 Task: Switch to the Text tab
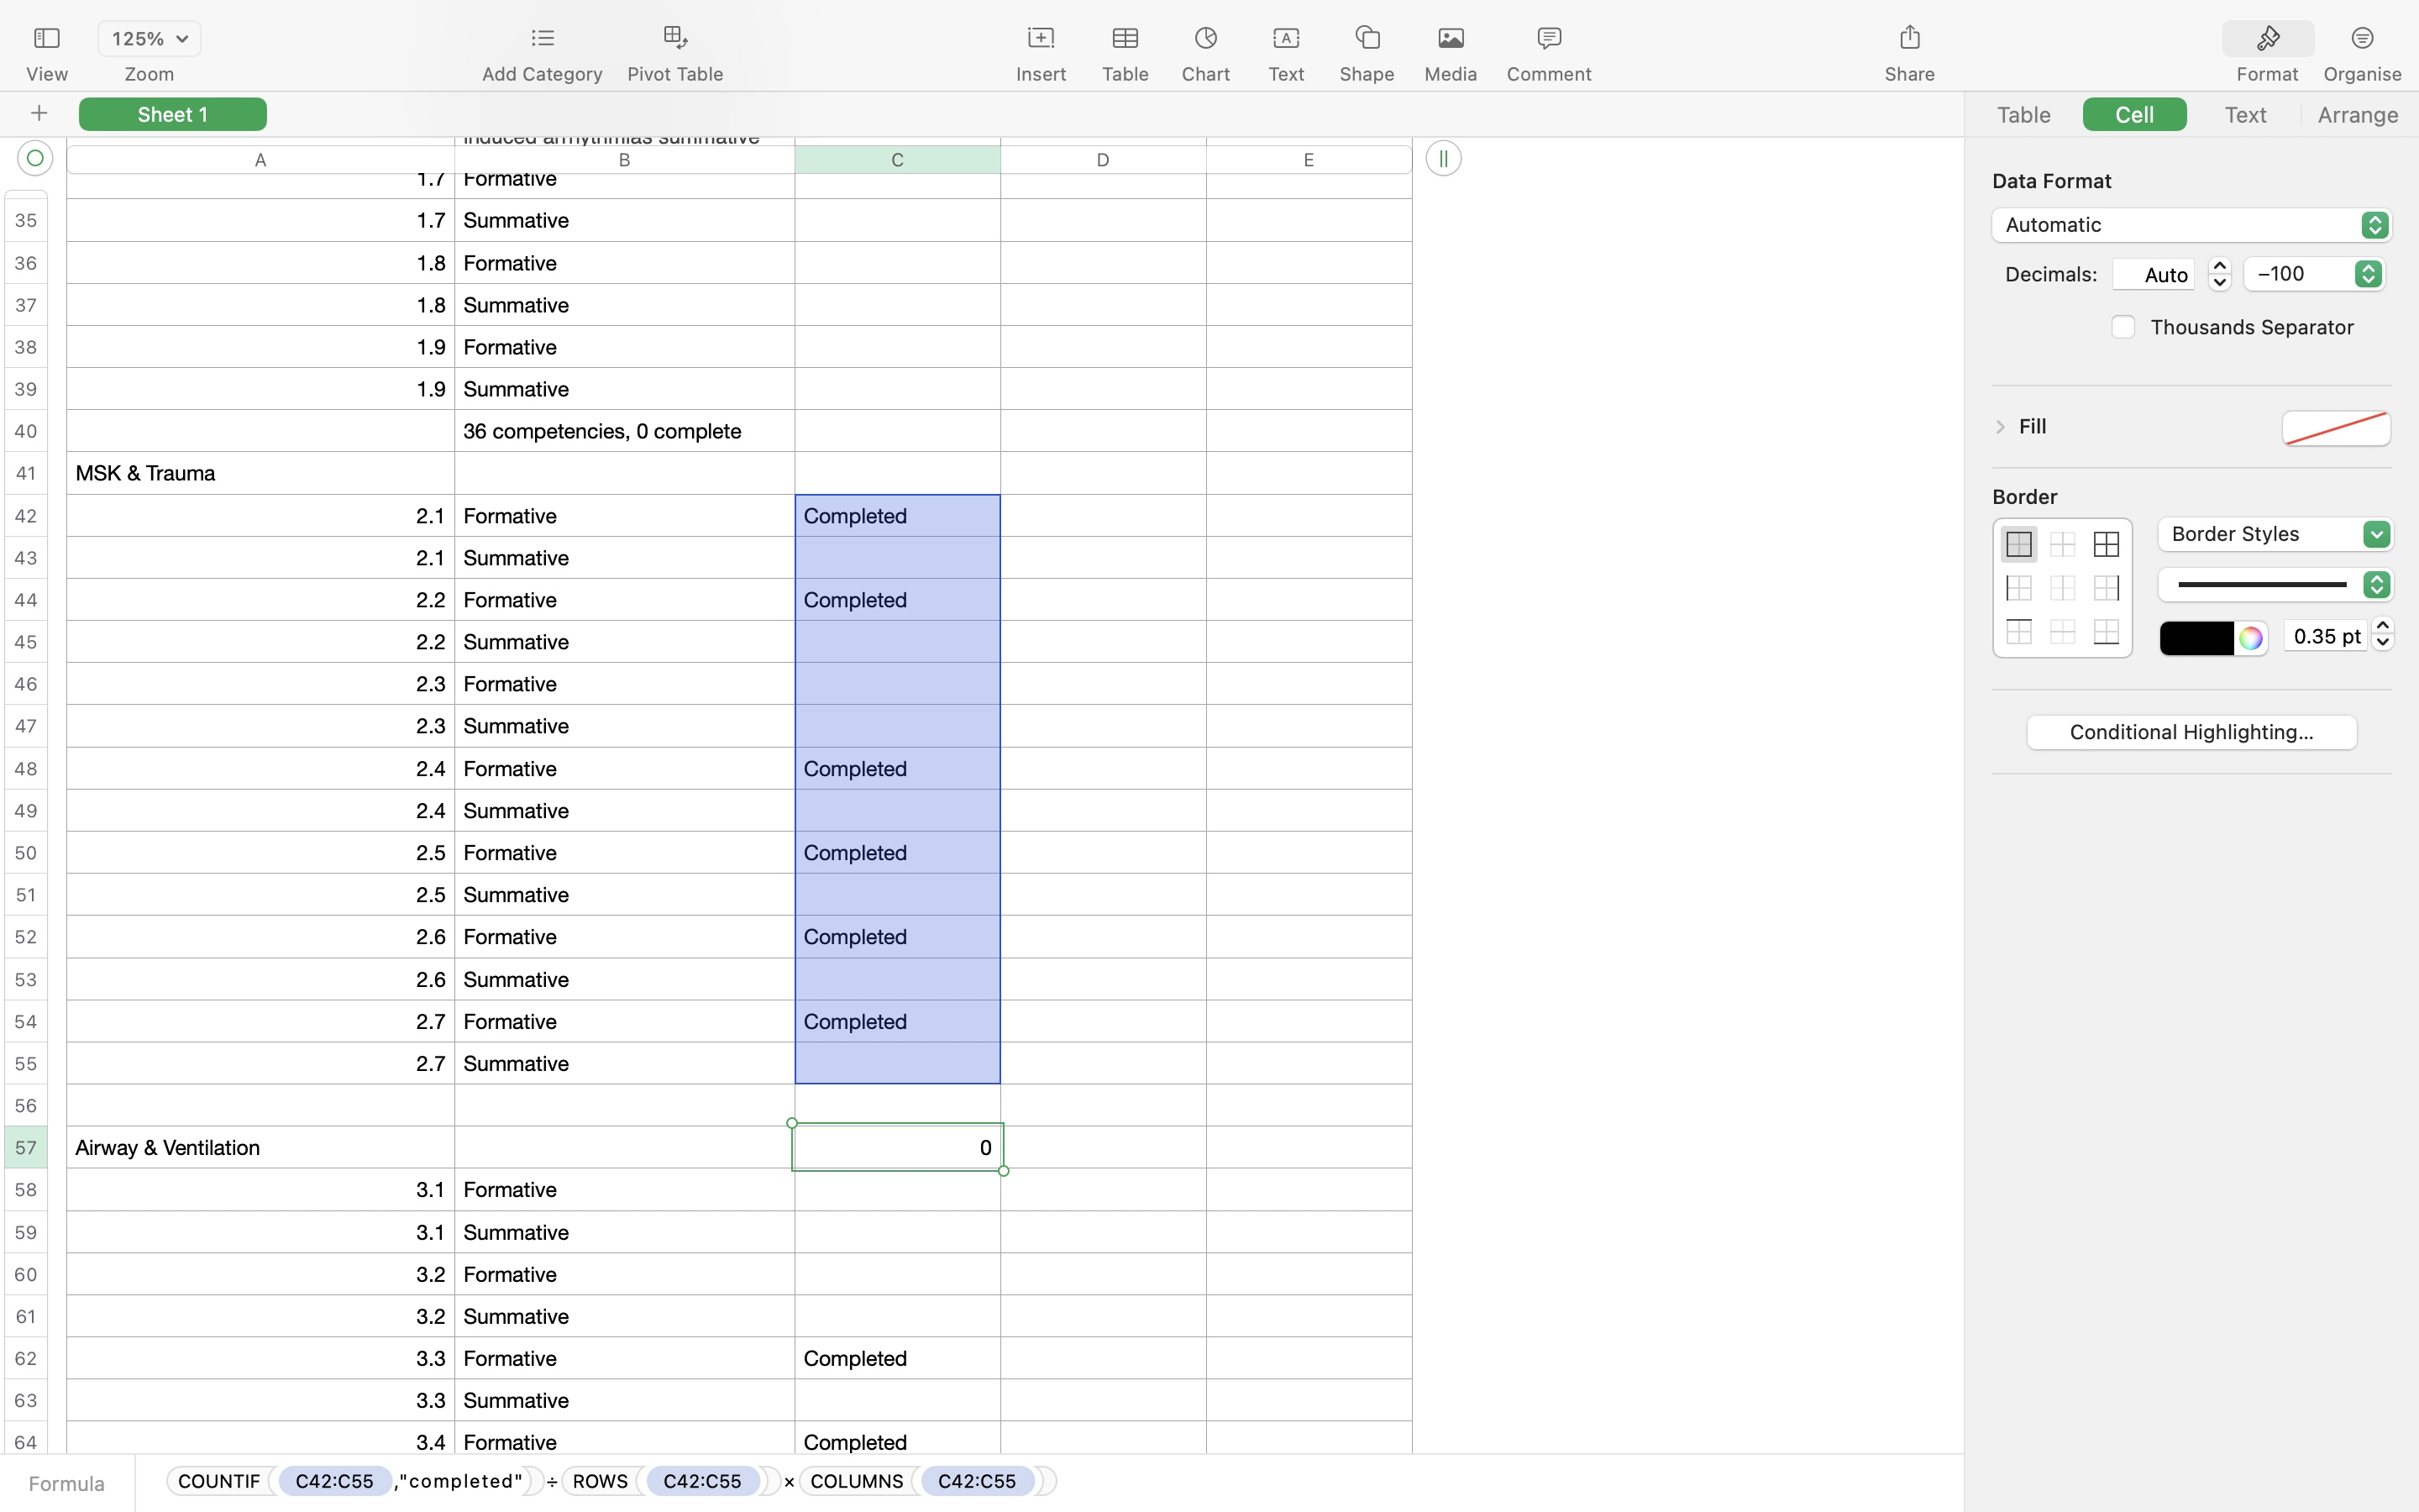pos(2245,115)
